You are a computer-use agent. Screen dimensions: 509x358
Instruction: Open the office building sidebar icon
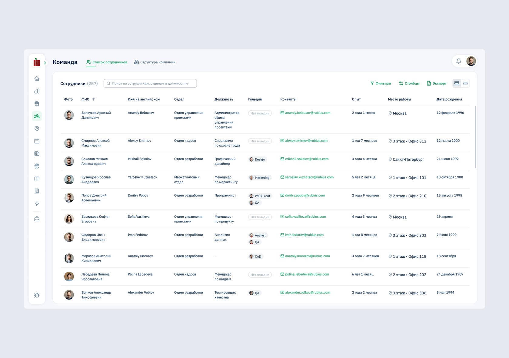point(37,191)
